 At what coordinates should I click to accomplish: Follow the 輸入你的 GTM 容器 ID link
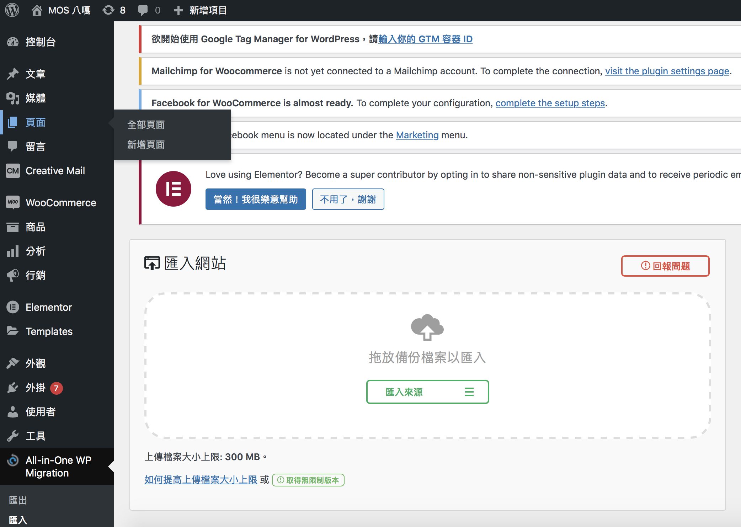click(425, 39)
